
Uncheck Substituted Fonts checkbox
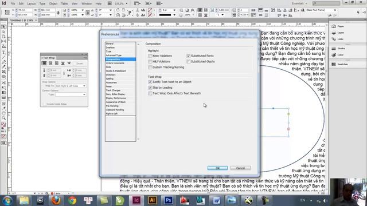click(x=189, y=56)
